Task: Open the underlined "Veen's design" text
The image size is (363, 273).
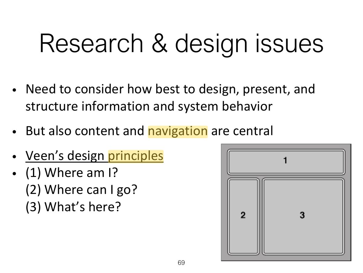Action: 65,156
